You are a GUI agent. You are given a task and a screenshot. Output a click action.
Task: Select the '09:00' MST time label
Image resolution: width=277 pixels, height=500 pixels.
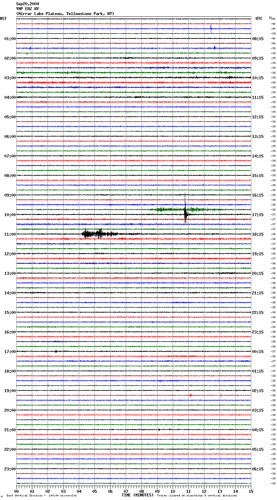10,195
